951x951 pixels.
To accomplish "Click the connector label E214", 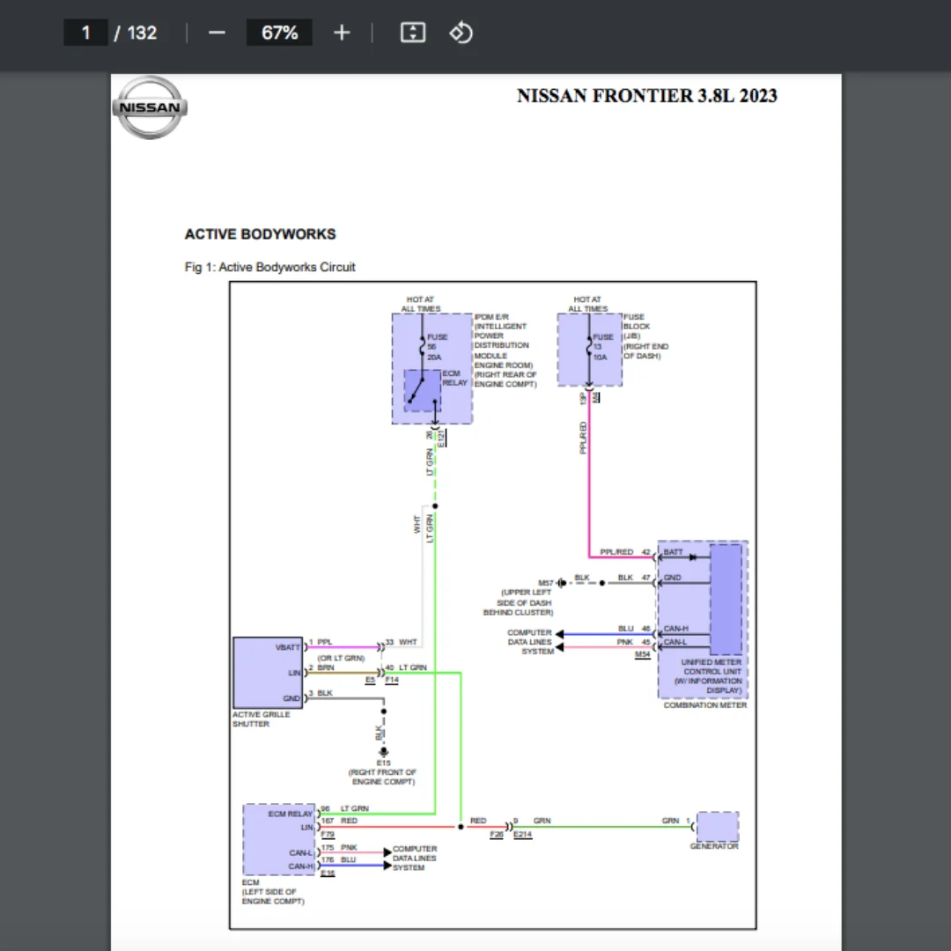I will (x=522, y=835).
